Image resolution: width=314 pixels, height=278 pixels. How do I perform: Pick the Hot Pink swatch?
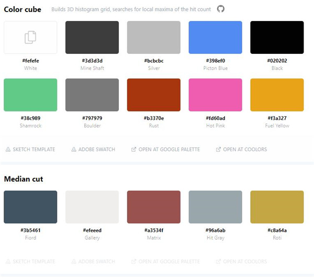[x=215, y=95]
